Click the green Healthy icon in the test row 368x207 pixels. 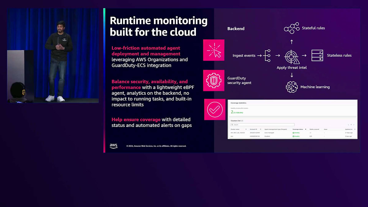[x=293, y=136]
